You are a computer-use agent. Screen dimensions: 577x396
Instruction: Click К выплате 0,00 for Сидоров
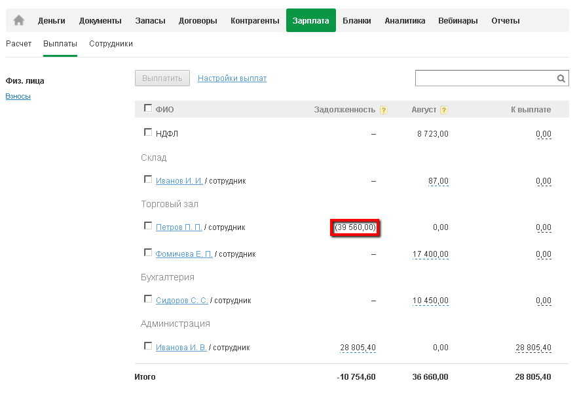(x=544, y=301)
